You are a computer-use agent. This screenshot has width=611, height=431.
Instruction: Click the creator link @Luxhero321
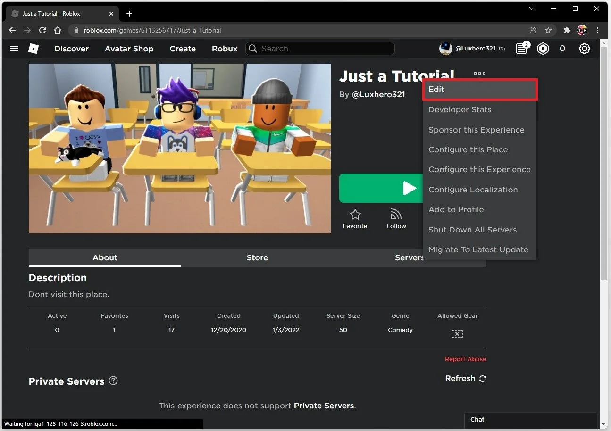pos(378,94)
